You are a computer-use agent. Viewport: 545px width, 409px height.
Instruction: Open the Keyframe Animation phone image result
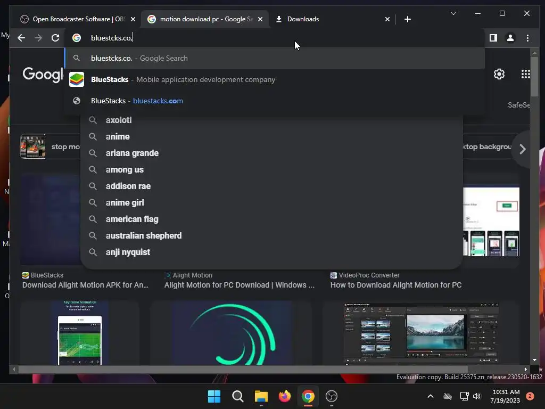[80, 333]
